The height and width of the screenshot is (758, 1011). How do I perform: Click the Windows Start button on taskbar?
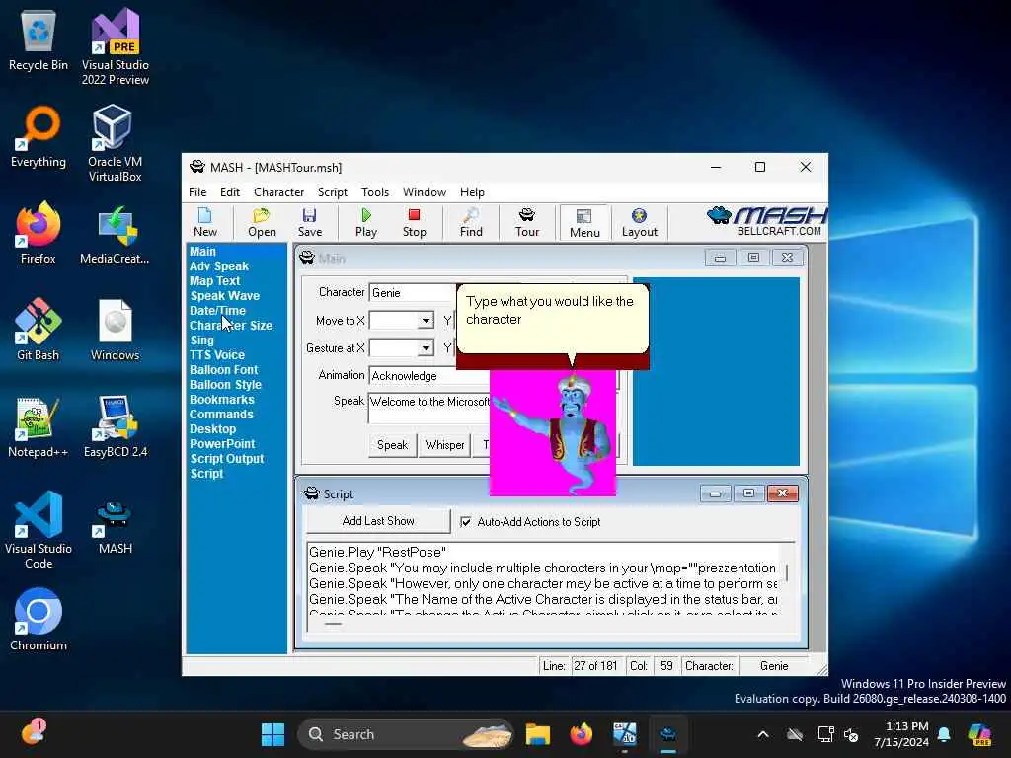pos(272,734)
